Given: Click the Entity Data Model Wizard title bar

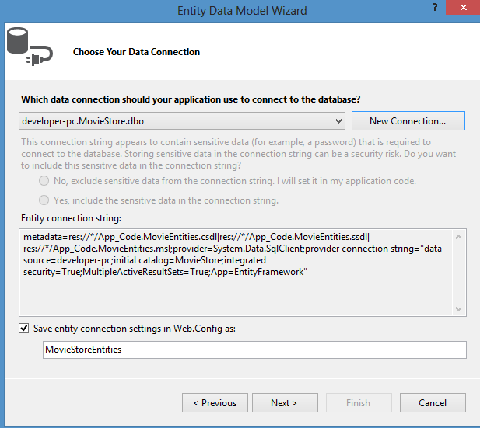Looking at the screenshot, I should point(242,11).
